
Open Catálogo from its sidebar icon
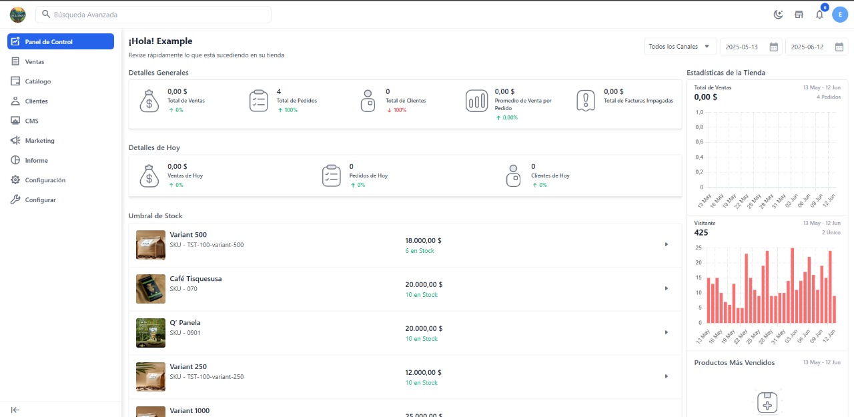pyautogui.click(x=15, y=81)
